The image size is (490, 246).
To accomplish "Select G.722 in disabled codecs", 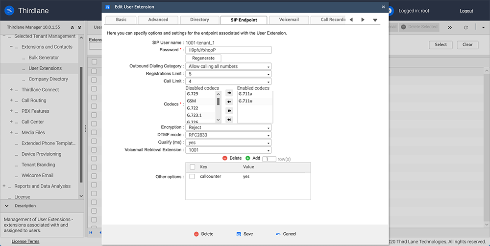I will point(200,108).
